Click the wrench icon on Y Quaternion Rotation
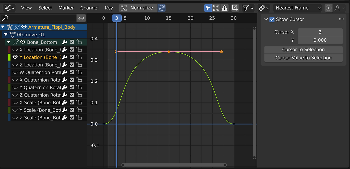 (65, 88)
